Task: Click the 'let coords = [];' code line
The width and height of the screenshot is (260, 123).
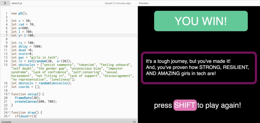Action: click(x=25, y=87)
